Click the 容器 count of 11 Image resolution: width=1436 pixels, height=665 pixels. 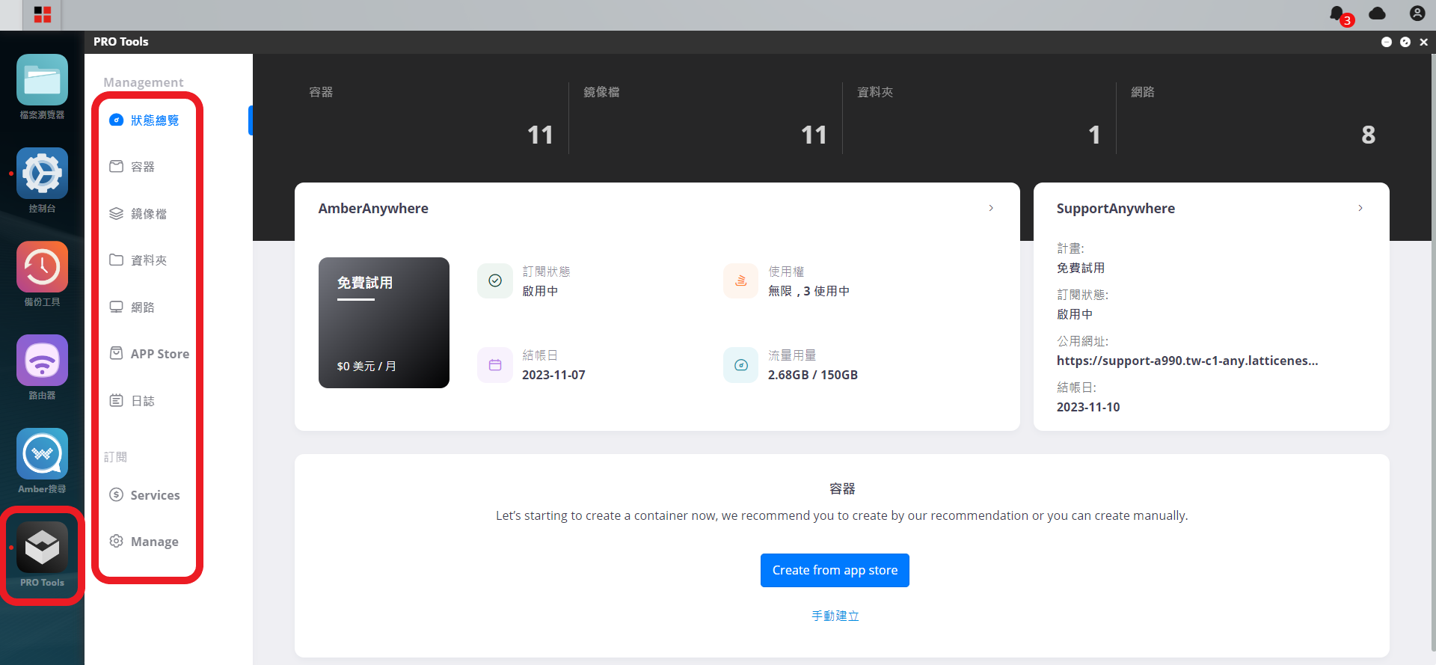[540, 135]
